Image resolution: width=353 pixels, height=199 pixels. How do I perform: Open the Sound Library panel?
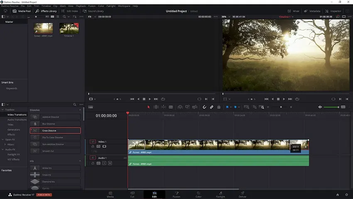[x=93, y=11]
